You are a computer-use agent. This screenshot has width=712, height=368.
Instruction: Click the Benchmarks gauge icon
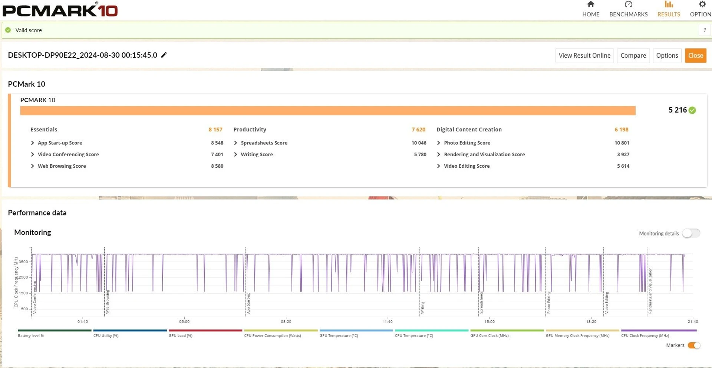tap(628, 4)
